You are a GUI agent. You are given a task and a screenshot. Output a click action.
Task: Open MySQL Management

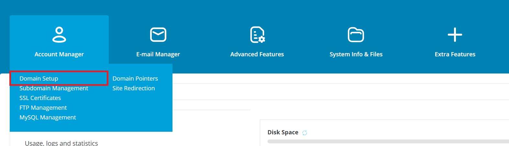tap(48, 118)
